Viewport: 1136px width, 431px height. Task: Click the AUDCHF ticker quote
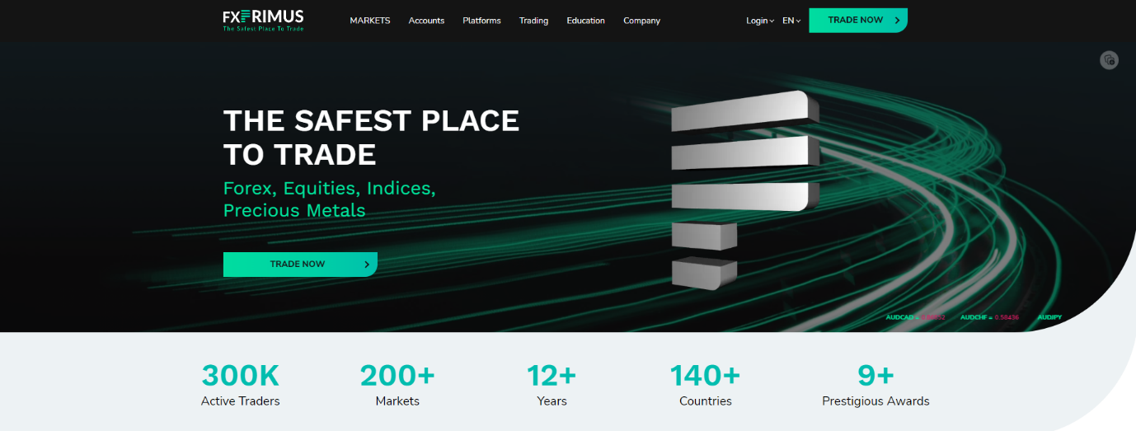tap(988, 317)
